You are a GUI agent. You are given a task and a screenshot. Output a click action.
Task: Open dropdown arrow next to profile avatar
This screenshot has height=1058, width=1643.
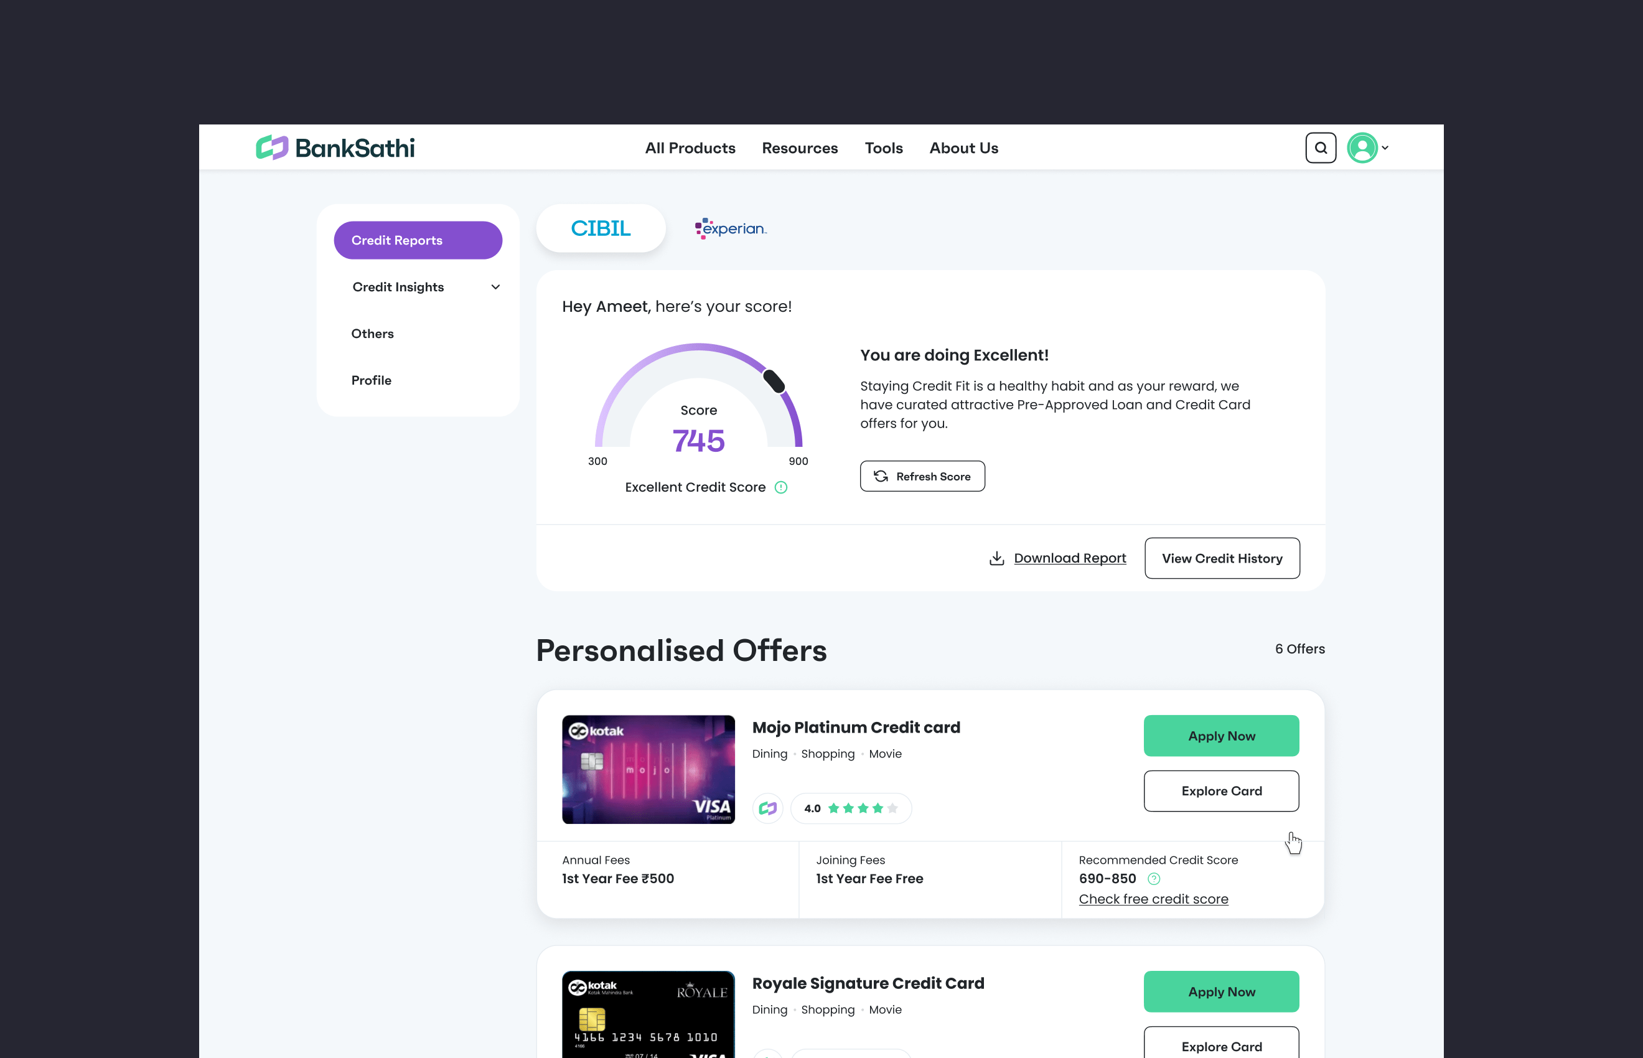(x=1385, y=147)
